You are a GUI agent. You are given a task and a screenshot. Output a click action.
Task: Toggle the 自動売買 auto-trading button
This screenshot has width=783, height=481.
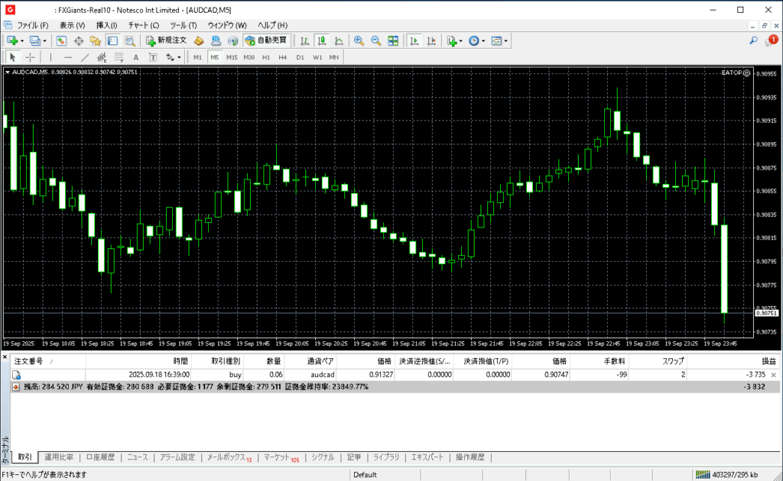coord(266,40)
